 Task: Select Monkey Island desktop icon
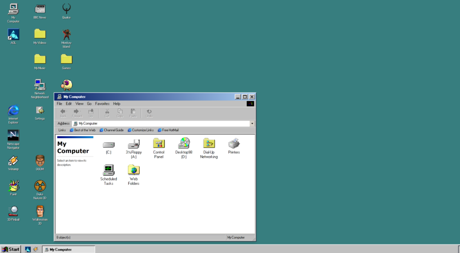click(66, 38)
